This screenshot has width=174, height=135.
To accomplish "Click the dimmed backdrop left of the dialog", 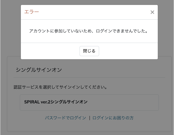I will click(x=10, y=31).
